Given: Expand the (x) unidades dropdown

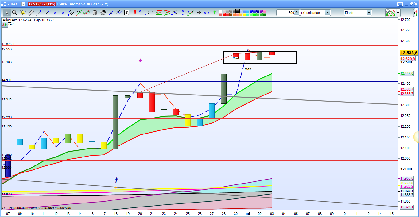Looking at the screenshot, I should 328,13.
